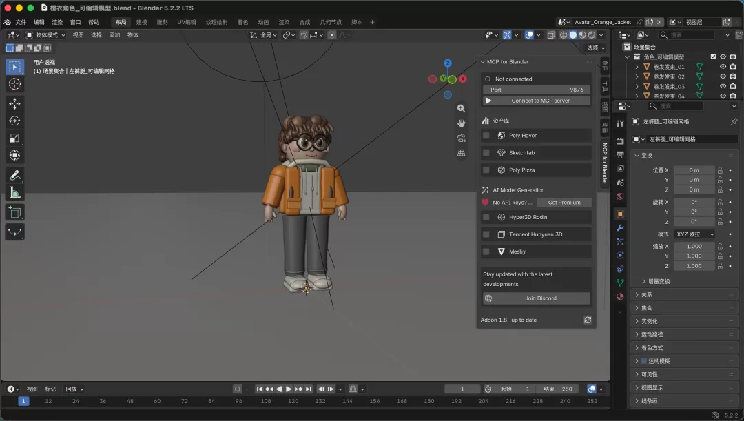Collapse the MCP for Blender panel
The width and height of the screenshot is (744, 421).
coord(482,62)
